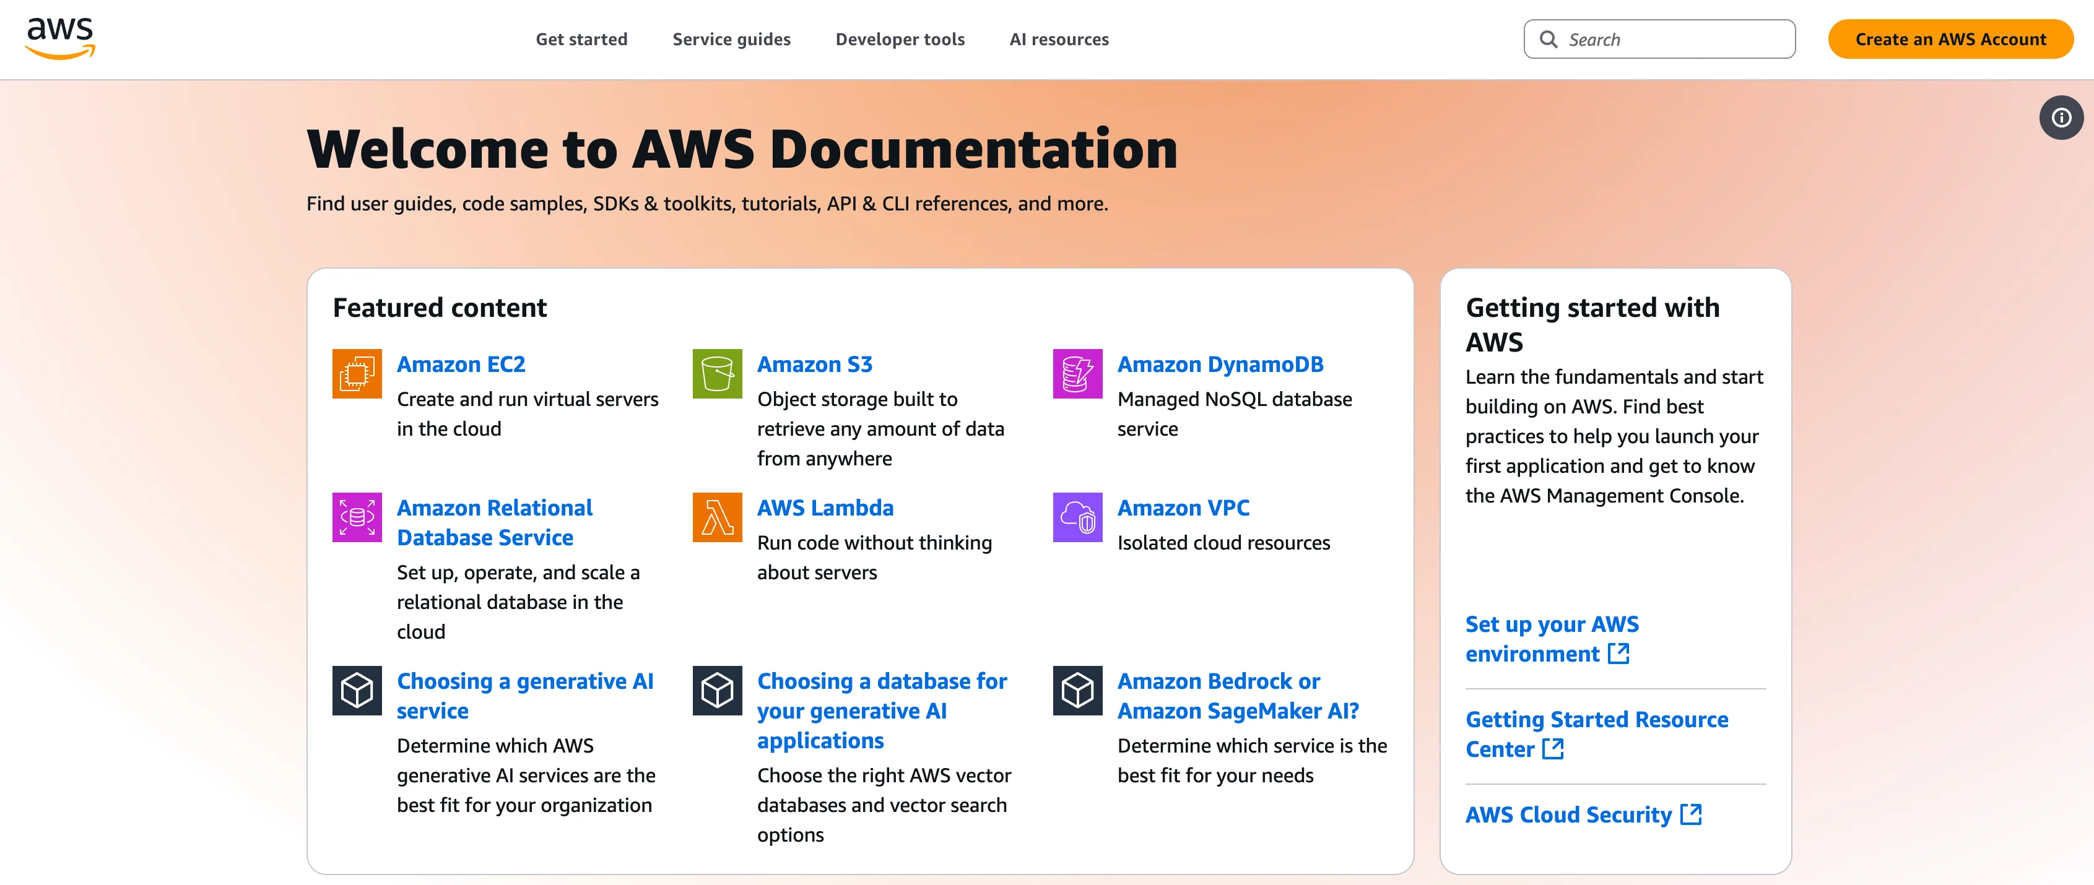The width and height of the screenshot is (2094, 885).
Task: Open Choosing a database for generative AI applications
Action: (x=881, y=709)
